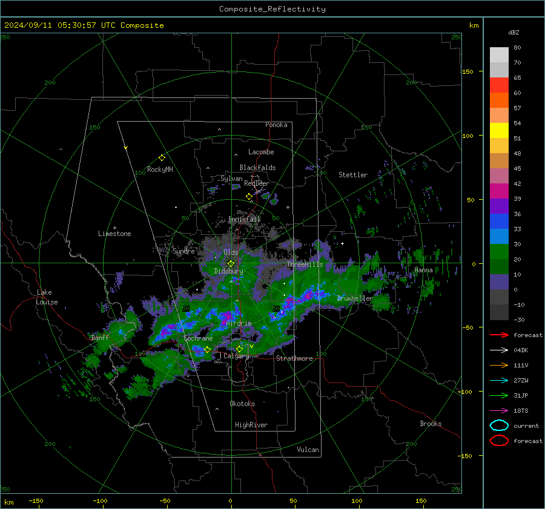Click the yellow diamond marker above Calgary

(x=239, y=349)
